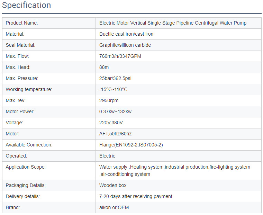
Task: Select the Ductile cast iron material value
Action: tap(126, 34)
